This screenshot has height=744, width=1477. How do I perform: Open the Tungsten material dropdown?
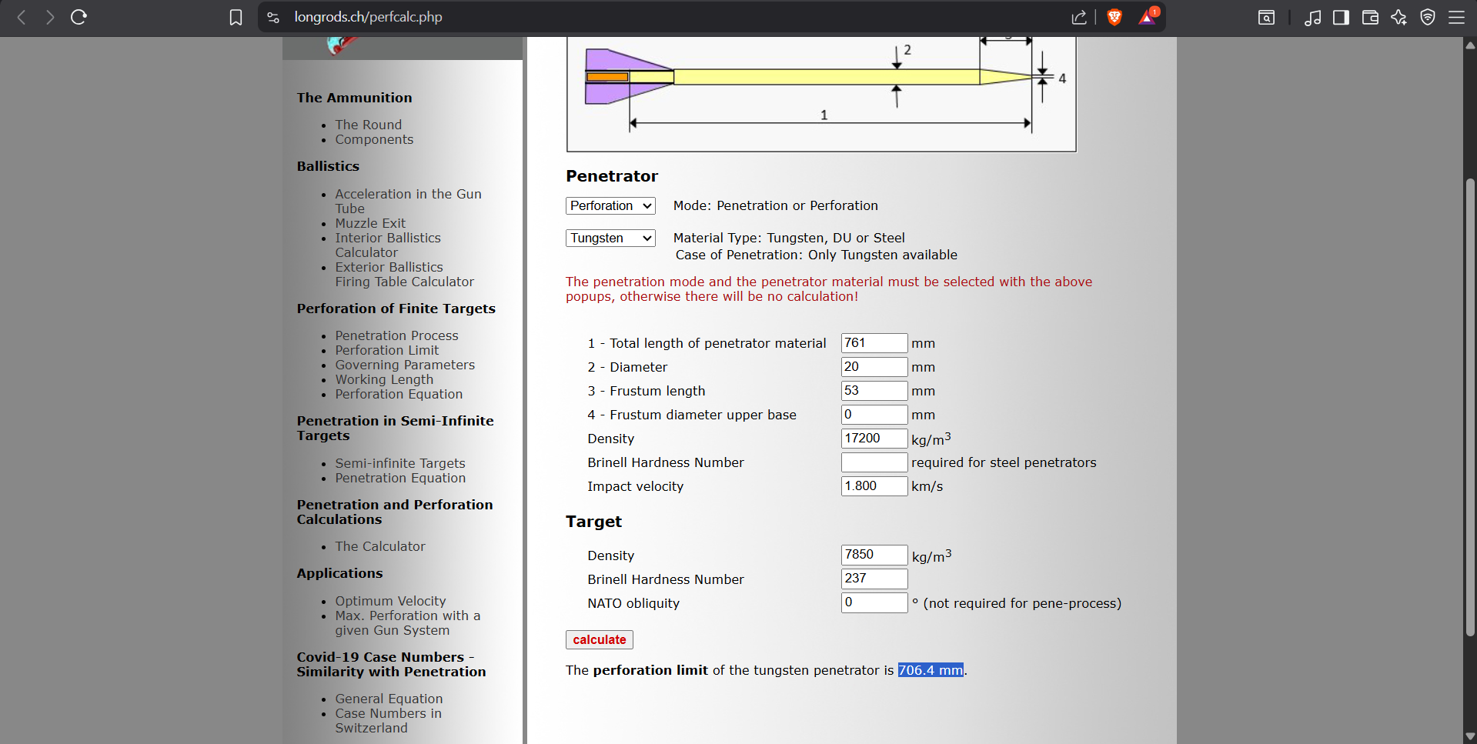(x=610, y=238)
